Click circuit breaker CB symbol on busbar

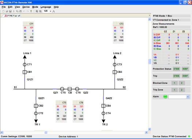[x=69, y=89]
